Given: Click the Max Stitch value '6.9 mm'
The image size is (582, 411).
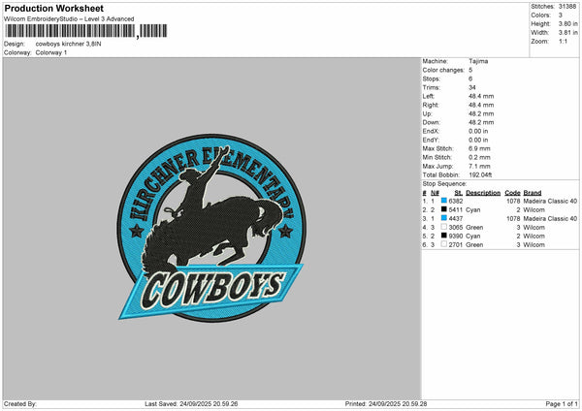Looking at the screenshot, I should pos(479,148).
